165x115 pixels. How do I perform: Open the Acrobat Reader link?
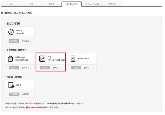click(35, 107)
